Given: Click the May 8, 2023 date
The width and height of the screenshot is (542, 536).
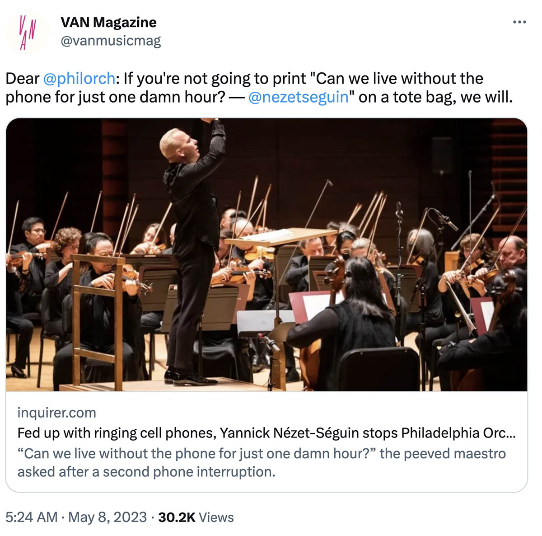Looking at the screenshot, I should [107, 517].
